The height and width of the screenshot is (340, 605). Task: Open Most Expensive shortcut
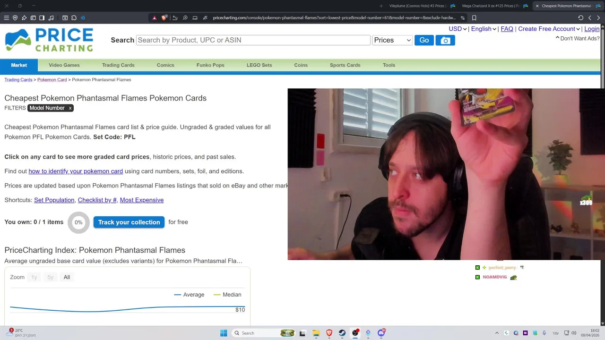click(142, 200)
